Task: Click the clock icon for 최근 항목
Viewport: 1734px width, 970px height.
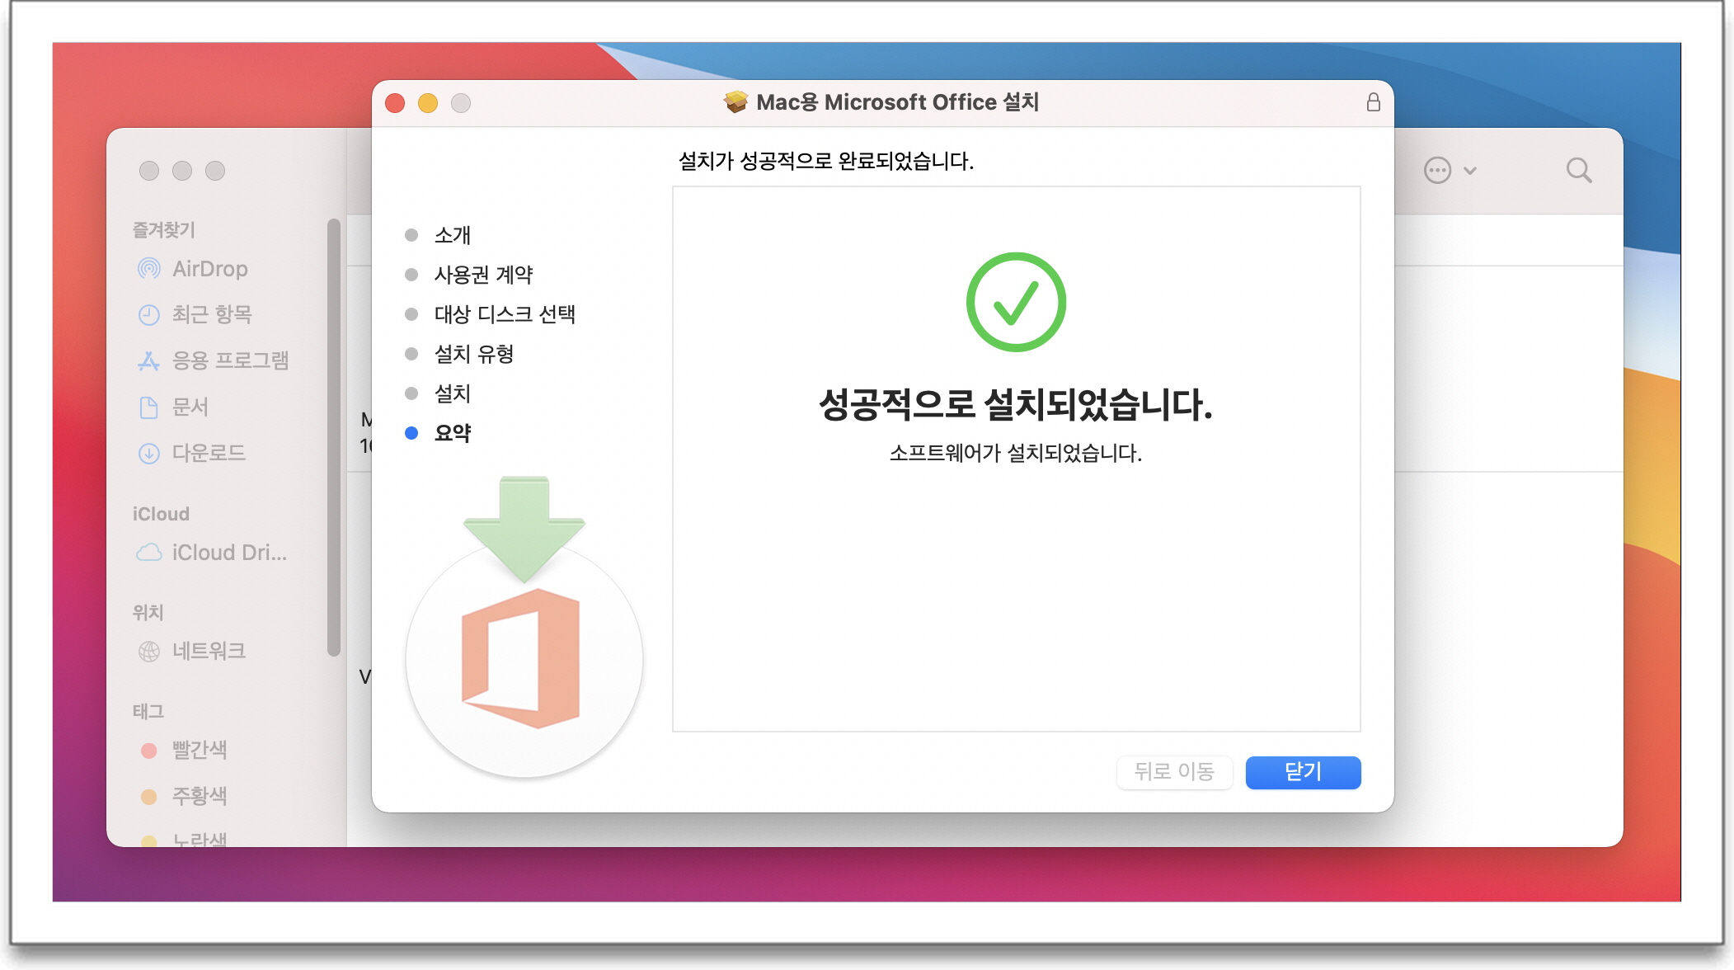Action: (149, 315)
